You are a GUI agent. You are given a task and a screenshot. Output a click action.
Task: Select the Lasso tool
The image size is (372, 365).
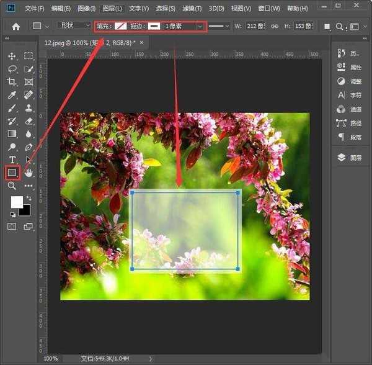[x=12, y=69]
